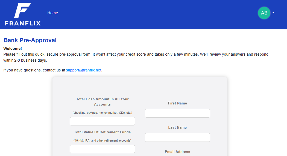Click the 401(k), IRA helper text
The image size is (287, 156).
pos(102,140)
